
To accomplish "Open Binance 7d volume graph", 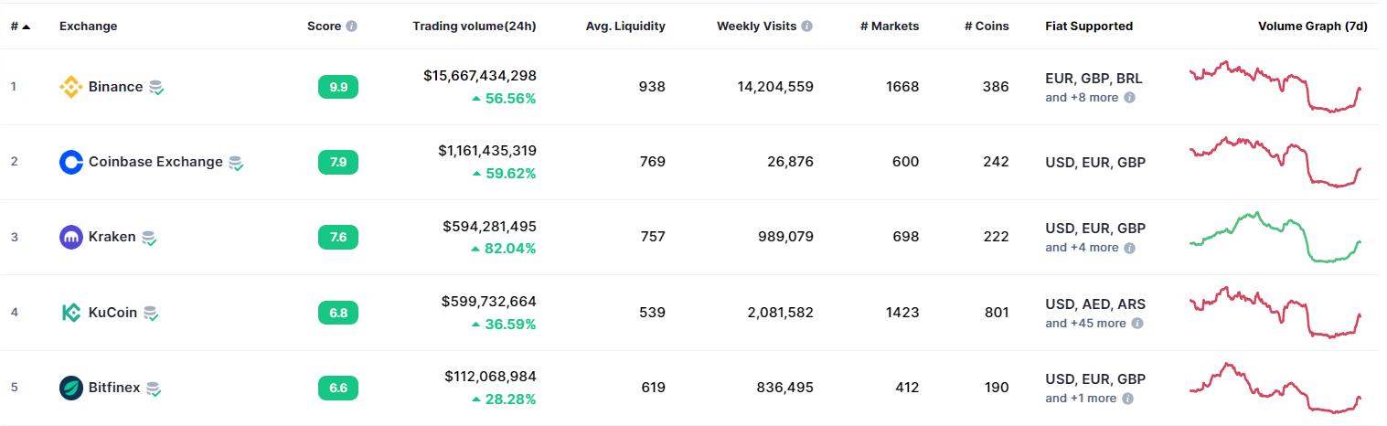I will pyautogui.click(x=1275, y=87).
